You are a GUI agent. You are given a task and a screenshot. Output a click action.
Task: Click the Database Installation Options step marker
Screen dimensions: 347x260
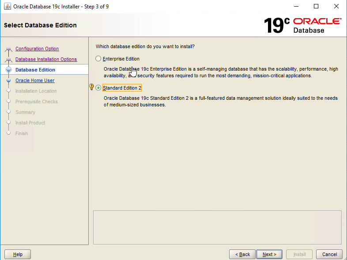pos(9,59)
